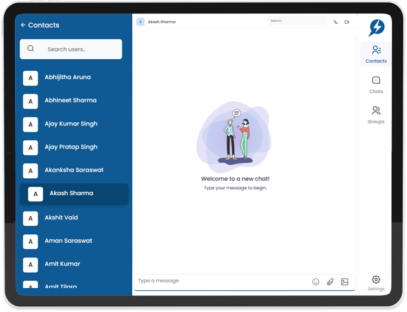
Task: Go back using the Contacts arrow
Action: coord(23,25)
